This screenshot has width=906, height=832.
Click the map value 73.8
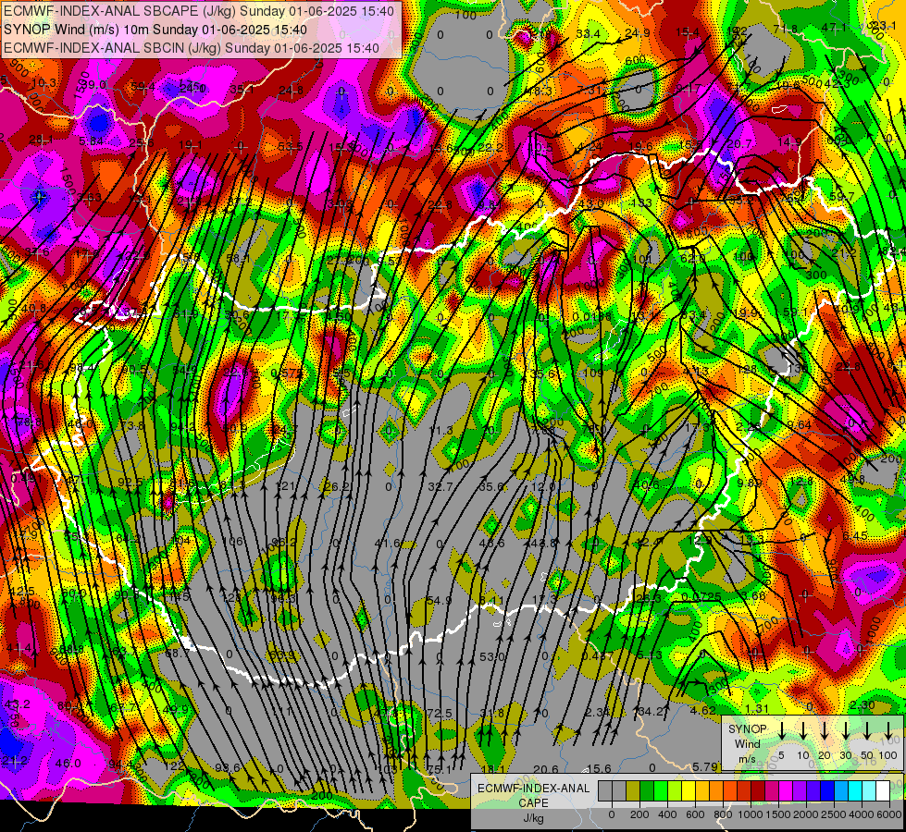tap(133, 425)
